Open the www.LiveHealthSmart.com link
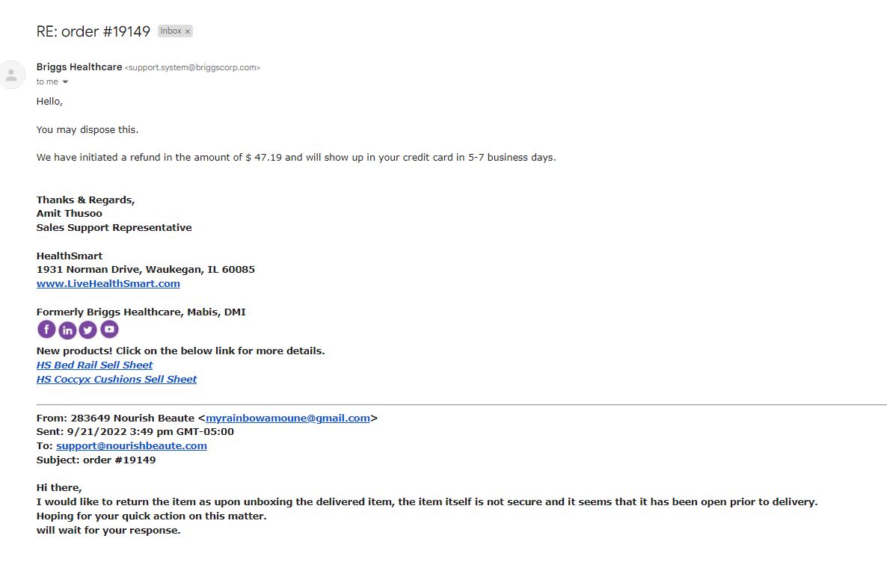The image size is (887, 565). click(x=108, y=284)
